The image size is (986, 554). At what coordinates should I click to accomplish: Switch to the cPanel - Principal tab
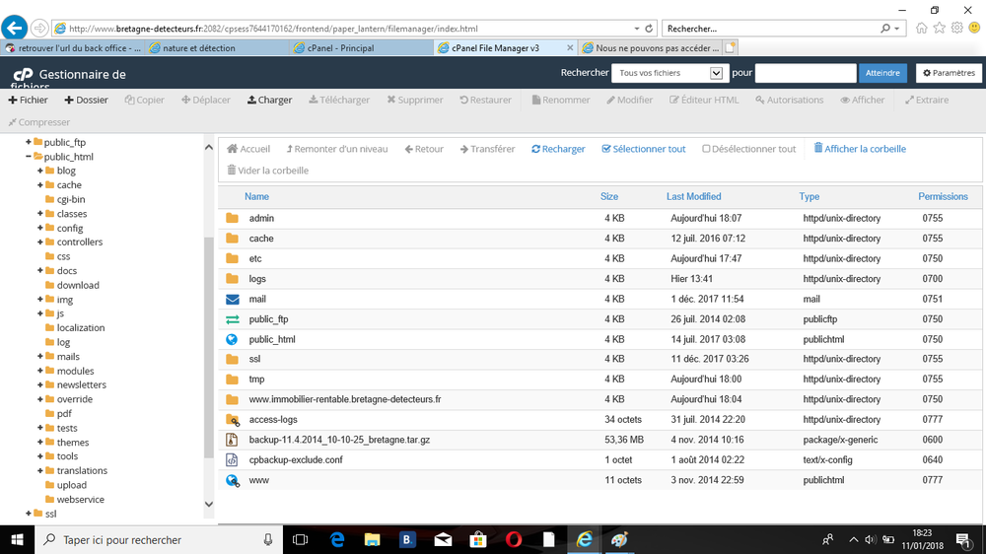point(362,47)
